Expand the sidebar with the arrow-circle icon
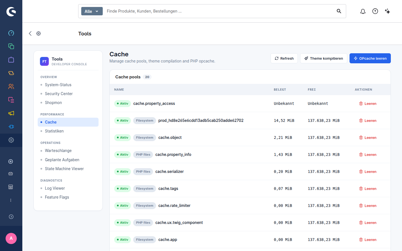 (11, 217)
